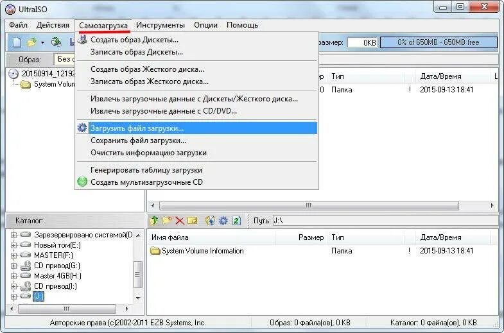Screen dimensions: 504x333
Task: Click the green globe icon beside Создать мультизагрузочные CD
Action: tap(82, 182)
